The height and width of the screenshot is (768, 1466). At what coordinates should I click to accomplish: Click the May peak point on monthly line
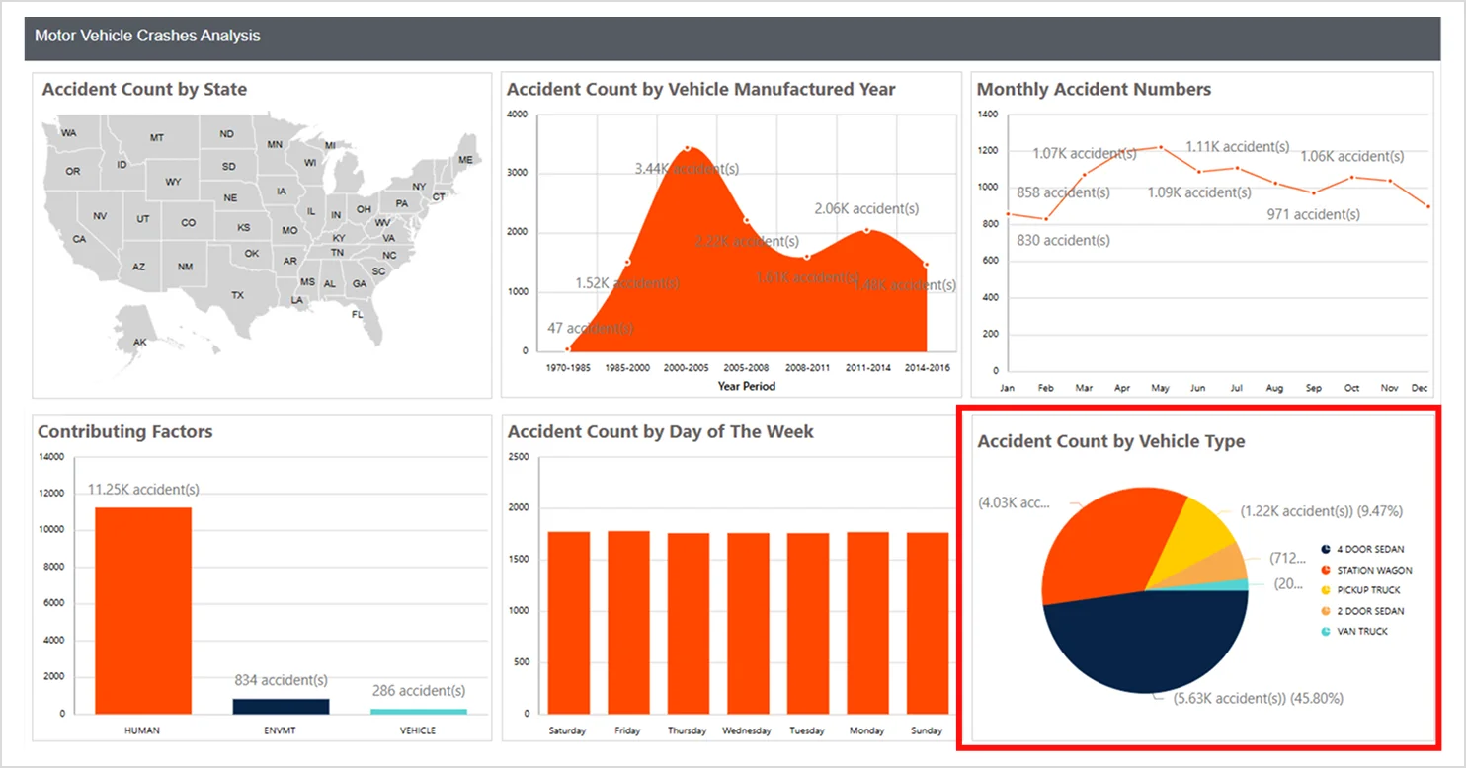pyautogui.click(x=1161, y=147)
